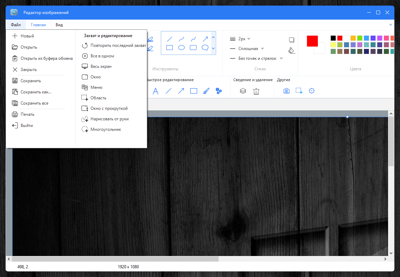The height and width of the screenshot is (277, 400).
Task: Click the horizontal scrollbar left arrow
Action: point(9,259)
